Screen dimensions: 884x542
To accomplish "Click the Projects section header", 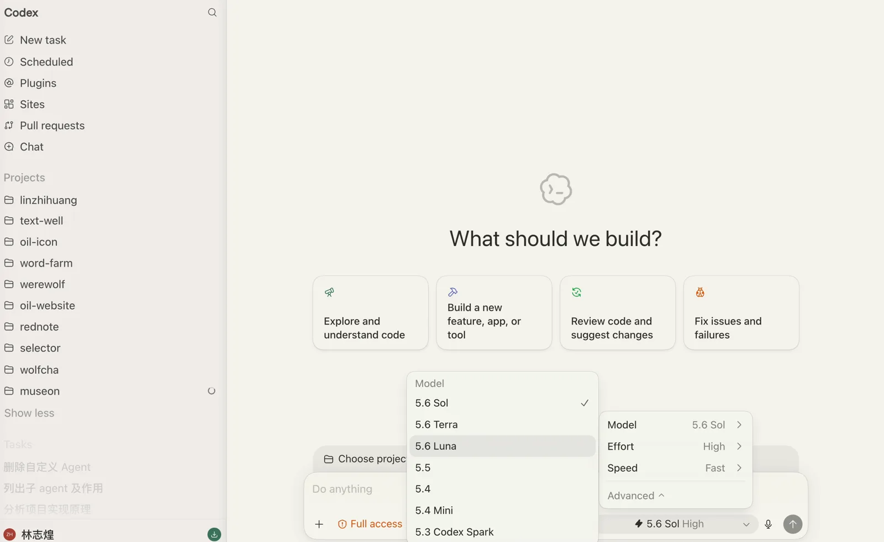I will click(24, 178).
